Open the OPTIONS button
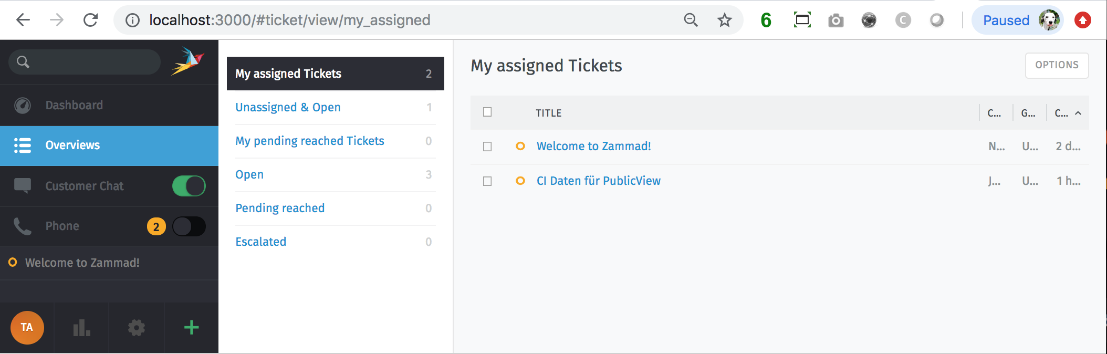The image size is (1107, 354). (x=1057, y=65)
